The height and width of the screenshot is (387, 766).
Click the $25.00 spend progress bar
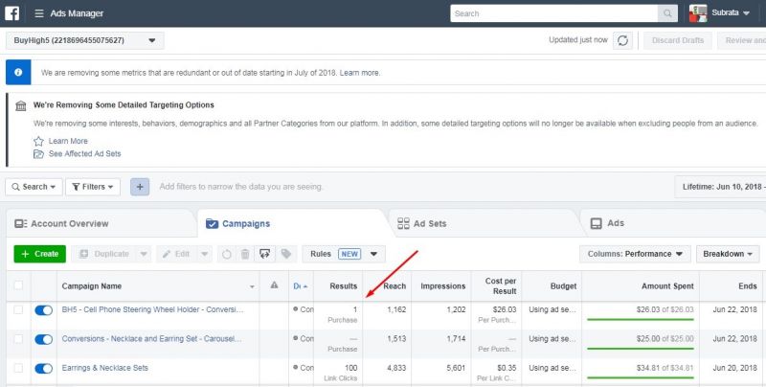click(640, 349)
